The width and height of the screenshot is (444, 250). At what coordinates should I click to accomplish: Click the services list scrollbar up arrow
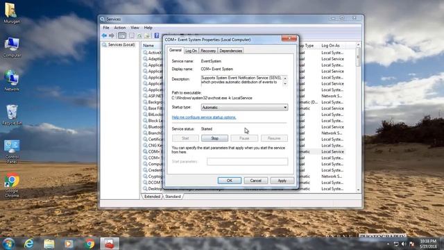coord(358,44)
